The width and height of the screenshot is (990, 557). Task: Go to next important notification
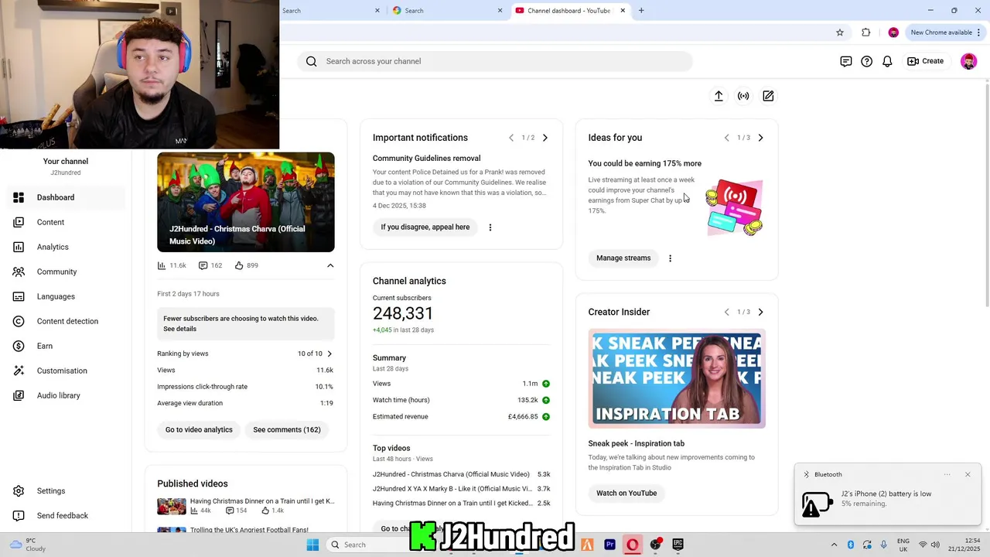(x=545, y=138)
